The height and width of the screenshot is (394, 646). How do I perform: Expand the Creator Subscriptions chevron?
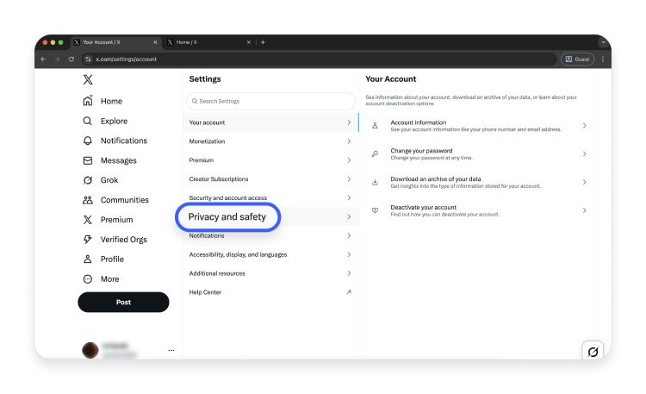pos(349,179)
